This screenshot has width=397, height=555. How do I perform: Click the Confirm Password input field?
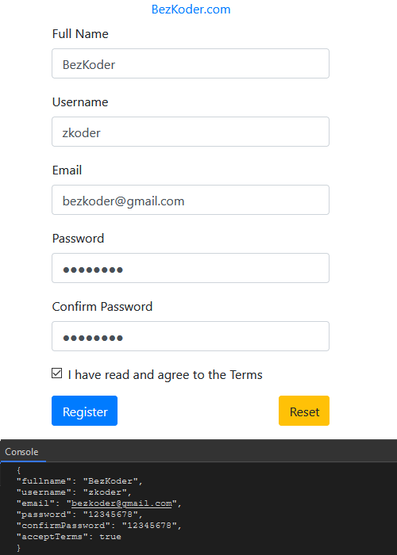pyautogui.click(x=191, y=336)
